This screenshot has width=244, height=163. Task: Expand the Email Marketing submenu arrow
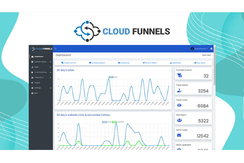coord(50,72)
